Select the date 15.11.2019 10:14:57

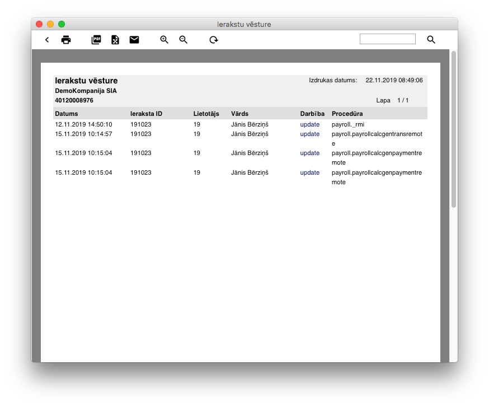click(83, 134)
